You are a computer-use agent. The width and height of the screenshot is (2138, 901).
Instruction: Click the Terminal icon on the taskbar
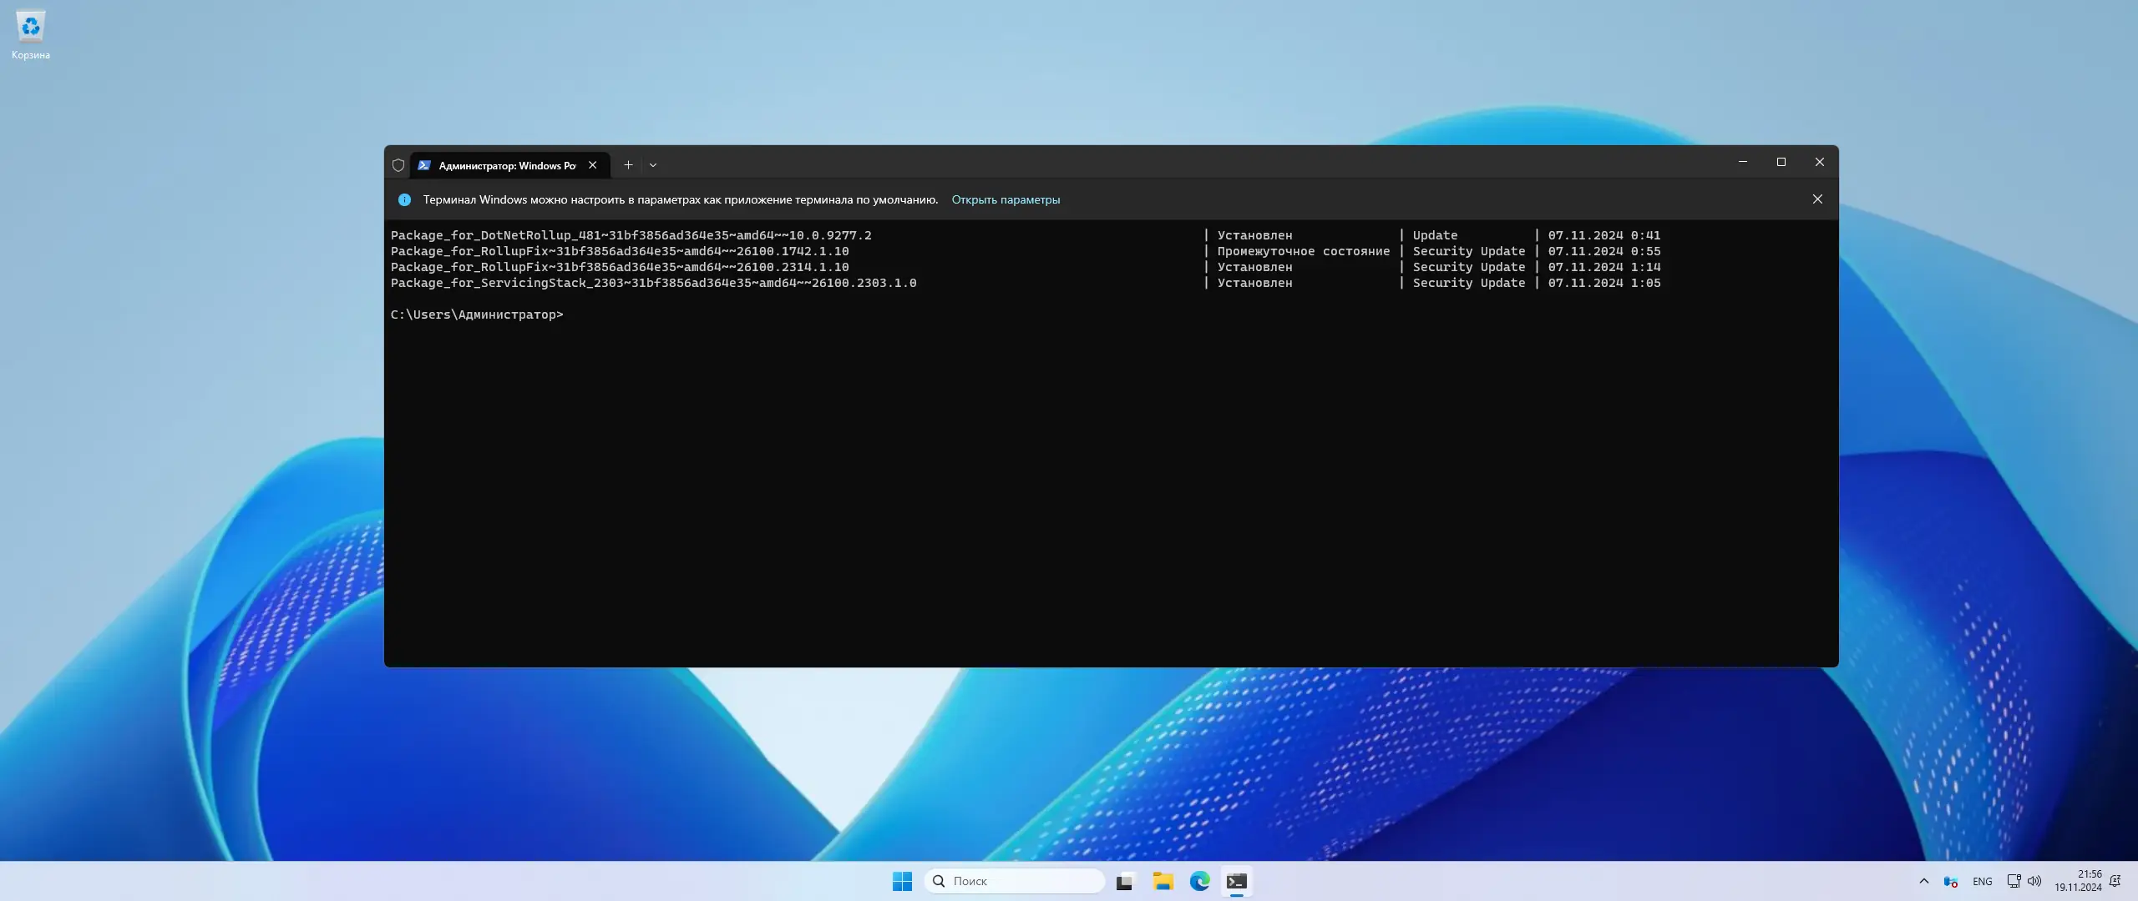pos(1237,881)
